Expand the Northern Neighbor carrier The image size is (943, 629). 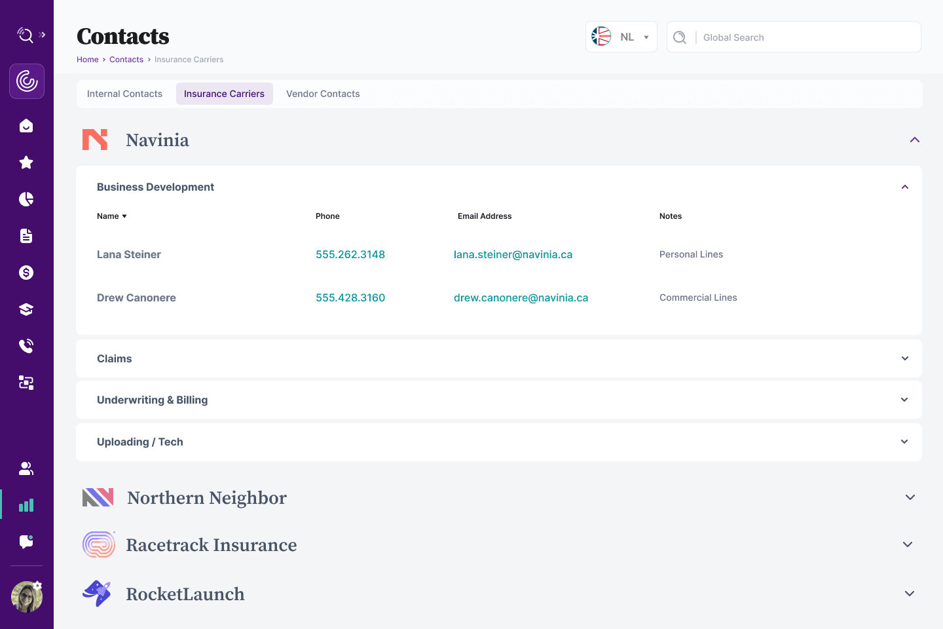pos(910,497)
